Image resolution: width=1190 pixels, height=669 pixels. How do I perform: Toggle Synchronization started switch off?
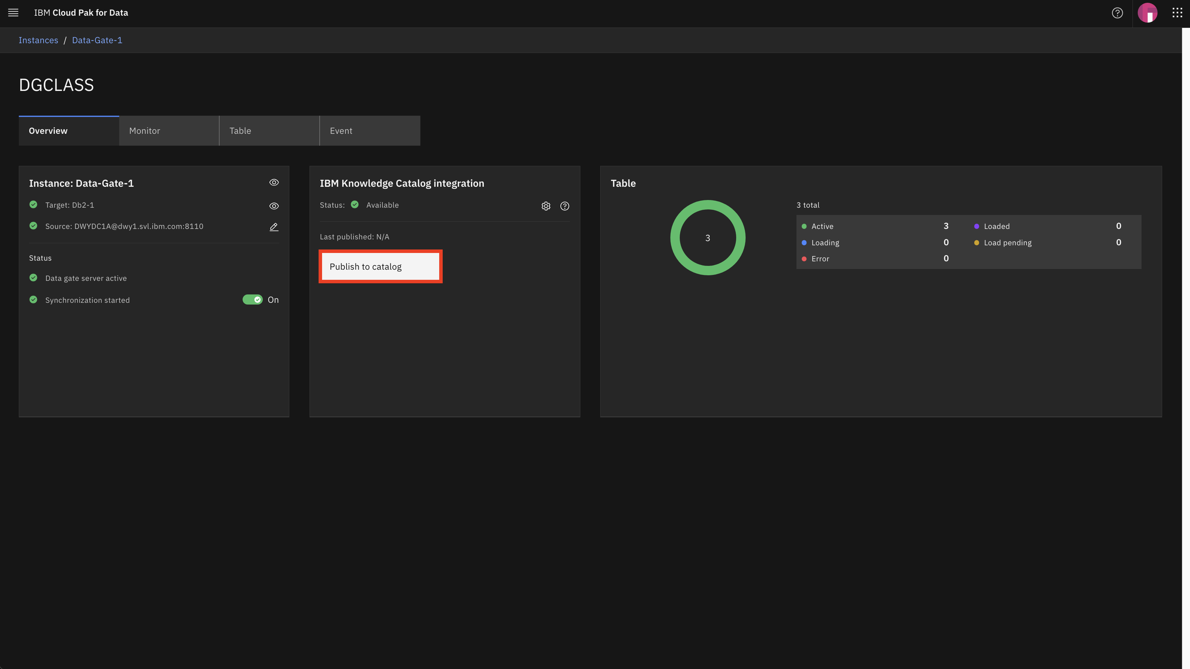click(x=252, y=300)
